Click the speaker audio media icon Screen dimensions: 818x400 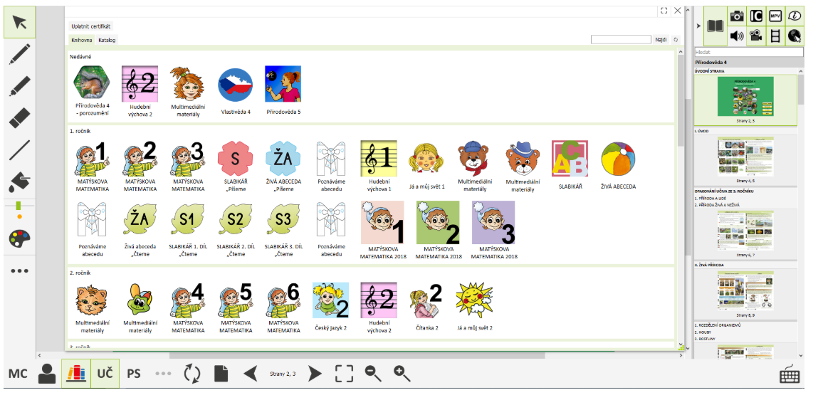pos(737,36)
